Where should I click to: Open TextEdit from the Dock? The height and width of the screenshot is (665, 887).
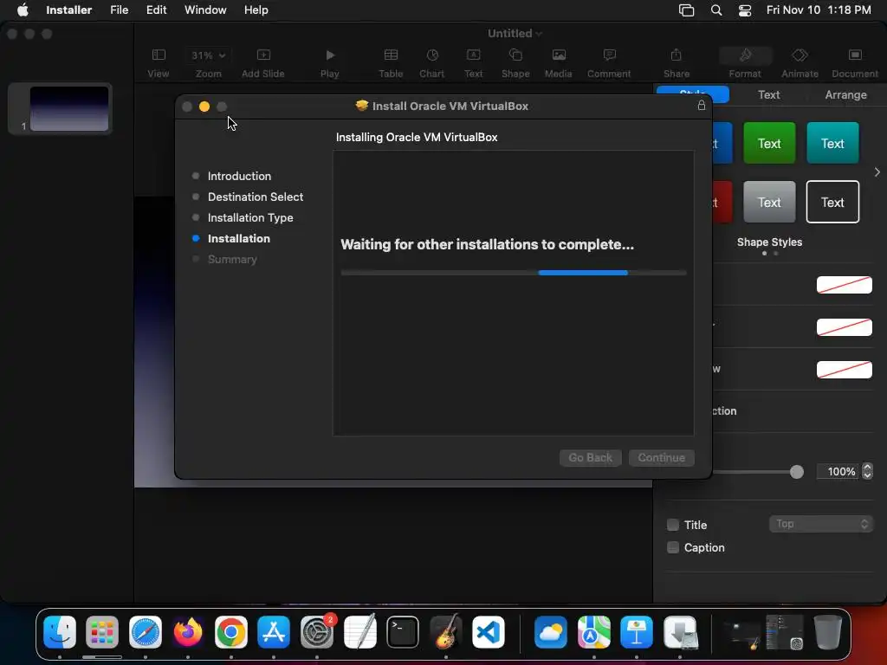pos(359,632)
